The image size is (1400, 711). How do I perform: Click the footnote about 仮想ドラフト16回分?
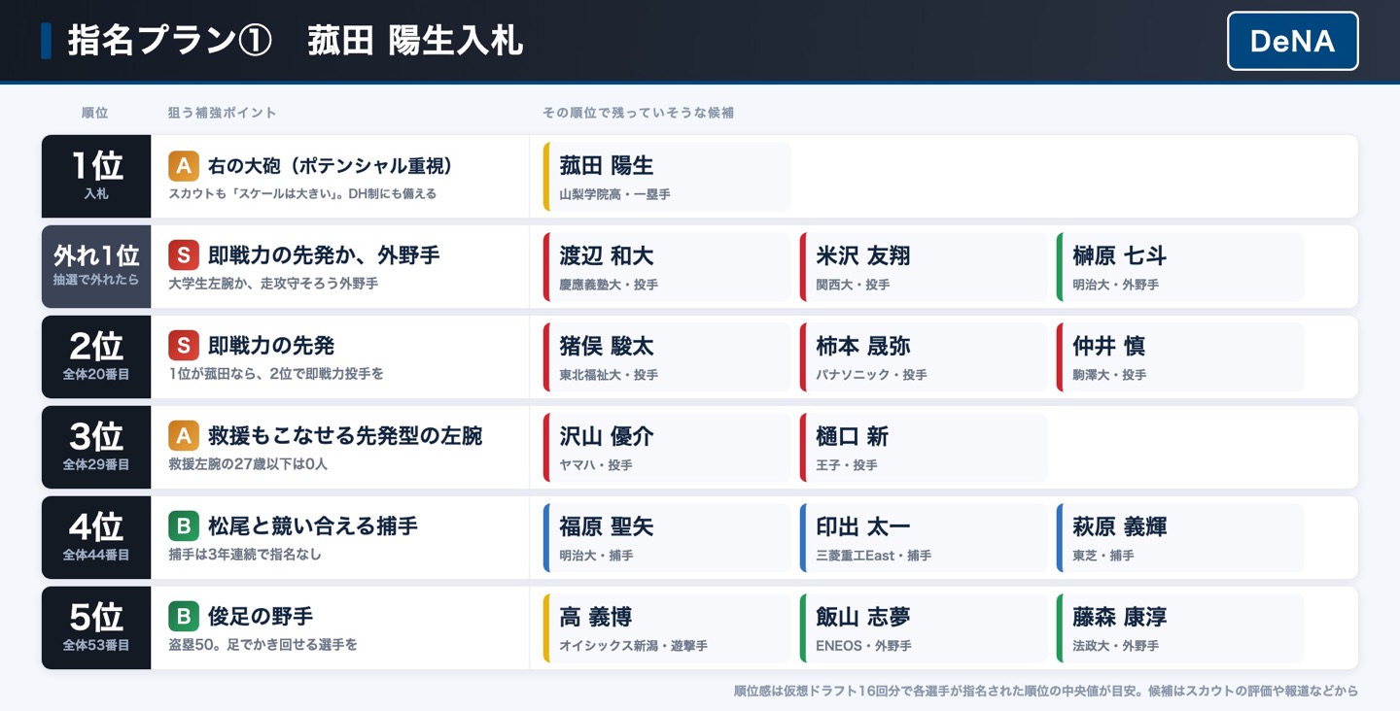[1046, 691]
